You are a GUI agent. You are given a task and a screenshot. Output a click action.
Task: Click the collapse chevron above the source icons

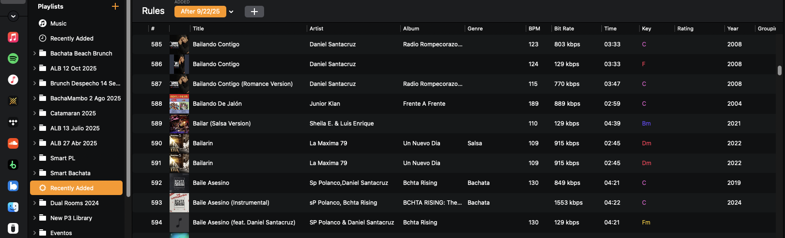point(13,16)
